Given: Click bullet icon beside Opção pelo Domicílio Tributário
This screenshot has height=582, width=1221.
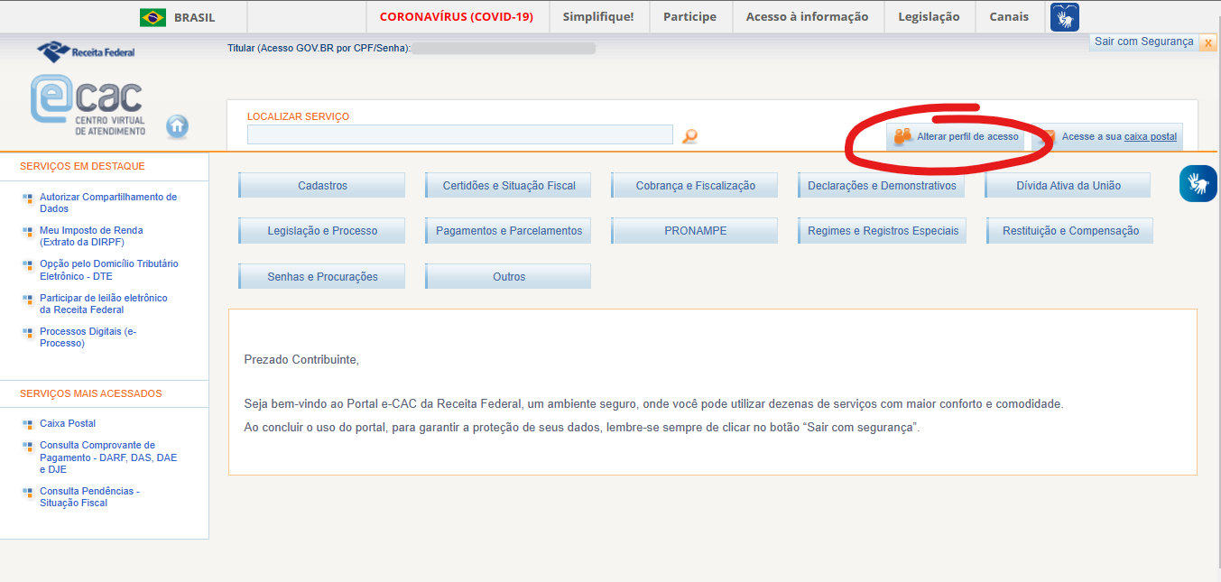Looking at the screenshot, I should (x=28, y=265).
